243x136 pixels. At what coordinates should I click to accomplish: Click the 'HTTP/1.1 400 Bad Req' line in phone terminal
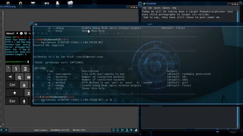(x=18, y=42)
